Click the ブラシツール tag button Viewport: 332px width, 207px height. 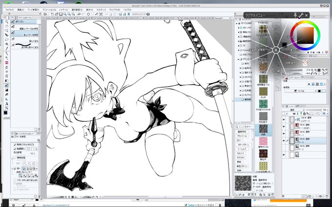click(242, 136)
